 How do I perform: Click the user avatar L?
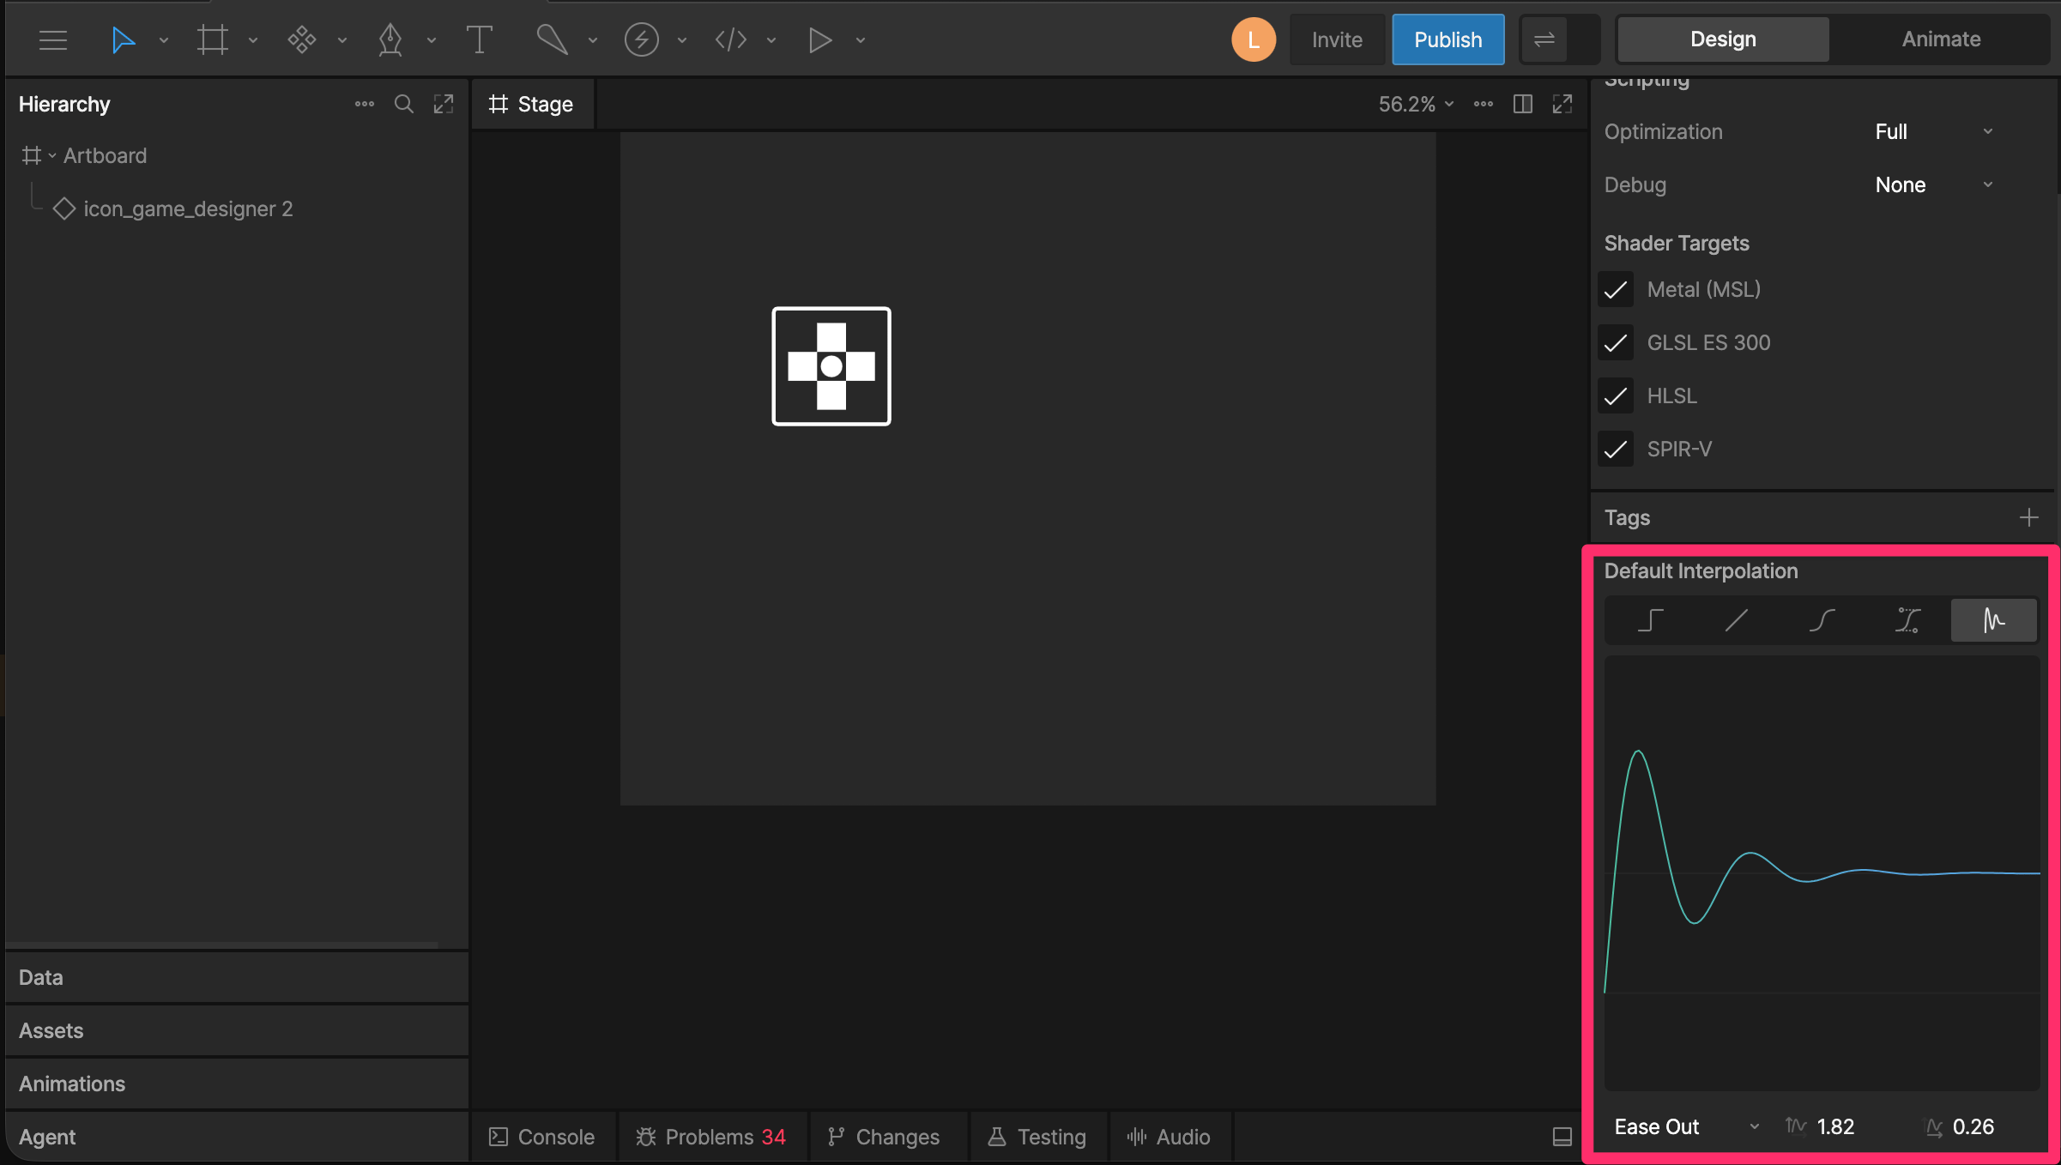1254,39
